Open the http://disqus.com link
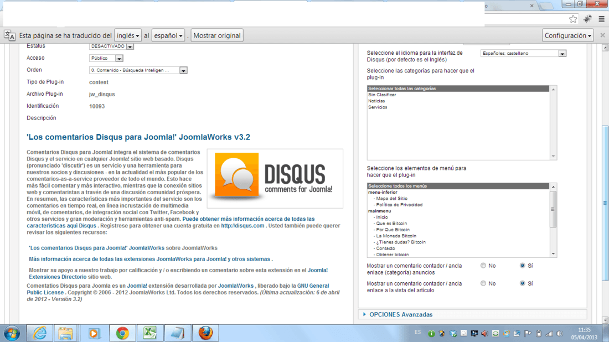The height and width of the screenshot is (342, 609). [x=242, y=226]
